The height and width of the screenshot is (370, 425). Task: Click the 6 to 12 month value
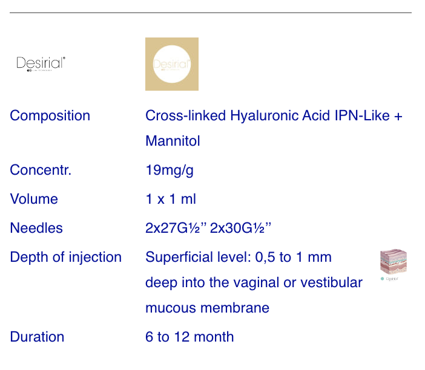189,337
